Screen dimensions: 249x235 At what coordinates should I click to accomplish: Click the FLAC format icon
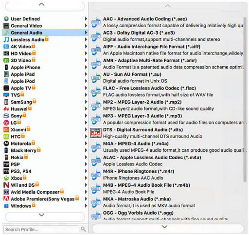[x=96, y=91]
